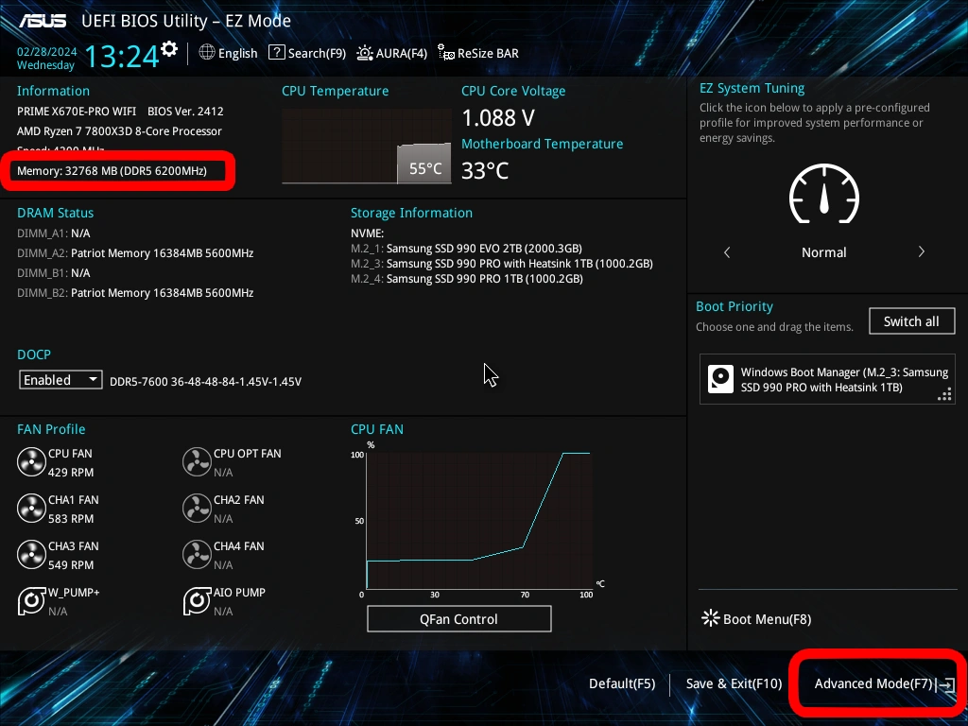Screen dimensions: 968x726
Task: Click the 33°C motherboard temperature value
Action: (x=485, y=171)
